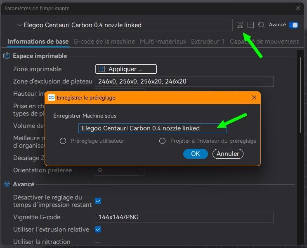Uncheck Désactiver le réglage du temps d'impression restant
Viewport: 307px width, 248px height.
(x=98, y=201)
